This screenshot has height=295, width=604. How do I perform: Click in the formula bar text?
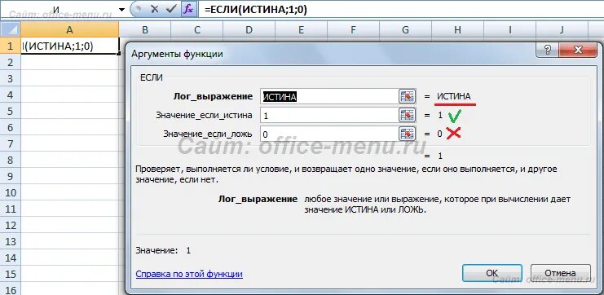click(x=256, y=10)
